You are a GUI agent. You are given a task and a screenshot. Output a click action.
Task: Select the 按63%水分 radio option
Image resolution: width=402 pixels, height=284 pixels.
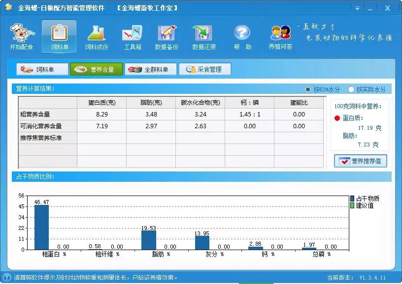pyautogui.click(x=308, y=89)
